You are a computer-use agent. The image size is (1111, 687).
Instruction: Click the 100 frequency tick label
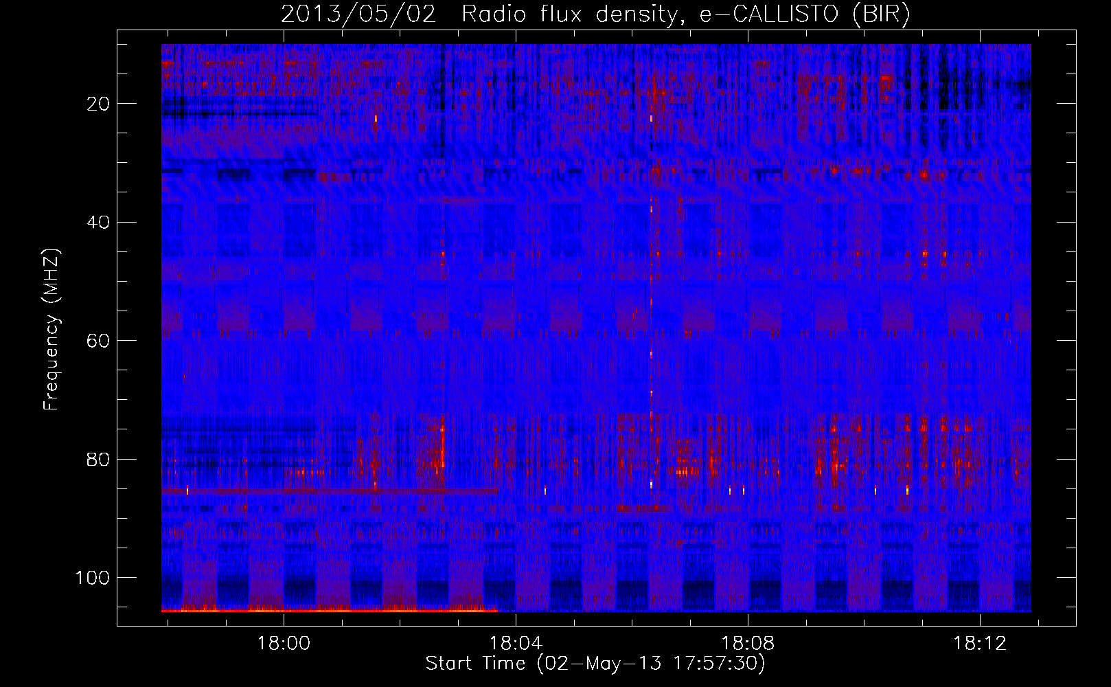[93, 578]
